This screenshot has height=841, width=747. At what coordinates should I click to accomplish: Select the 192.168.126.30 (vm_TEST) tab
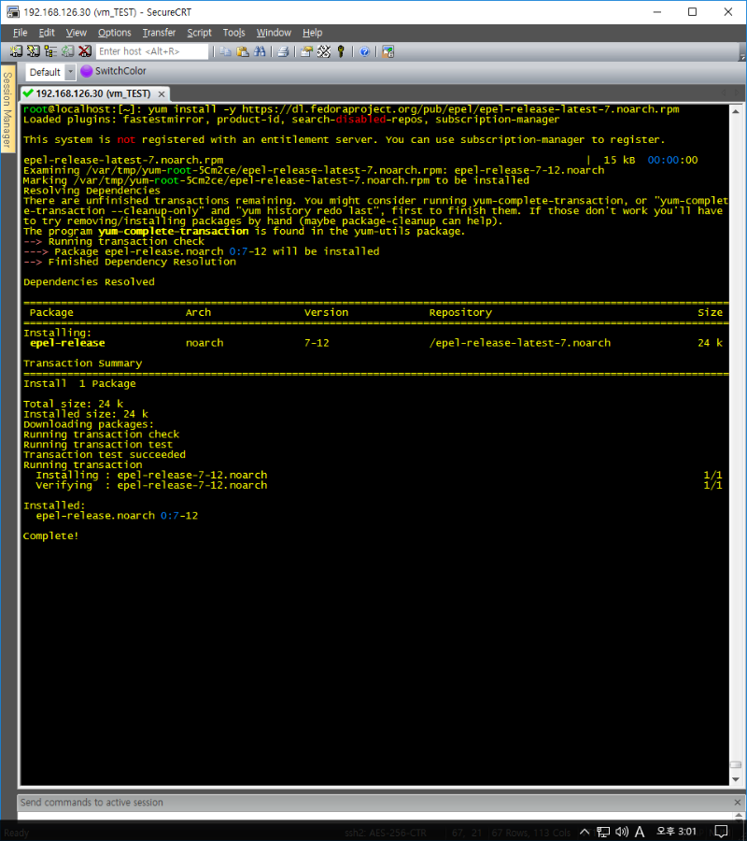click(x=92, y=93)
